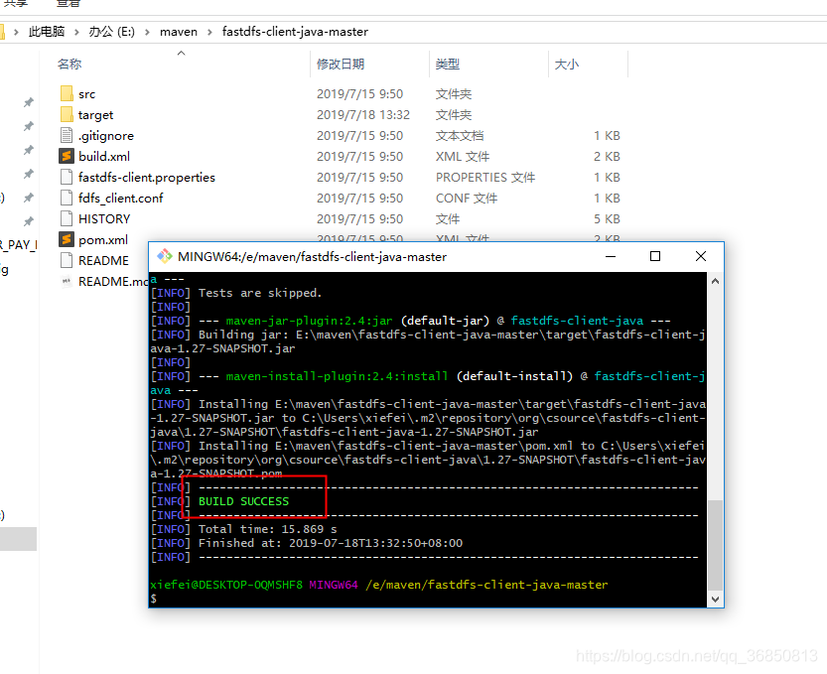Select the pom.xml Sublime Text icon
Screen dimensions: 827x674
68,239
